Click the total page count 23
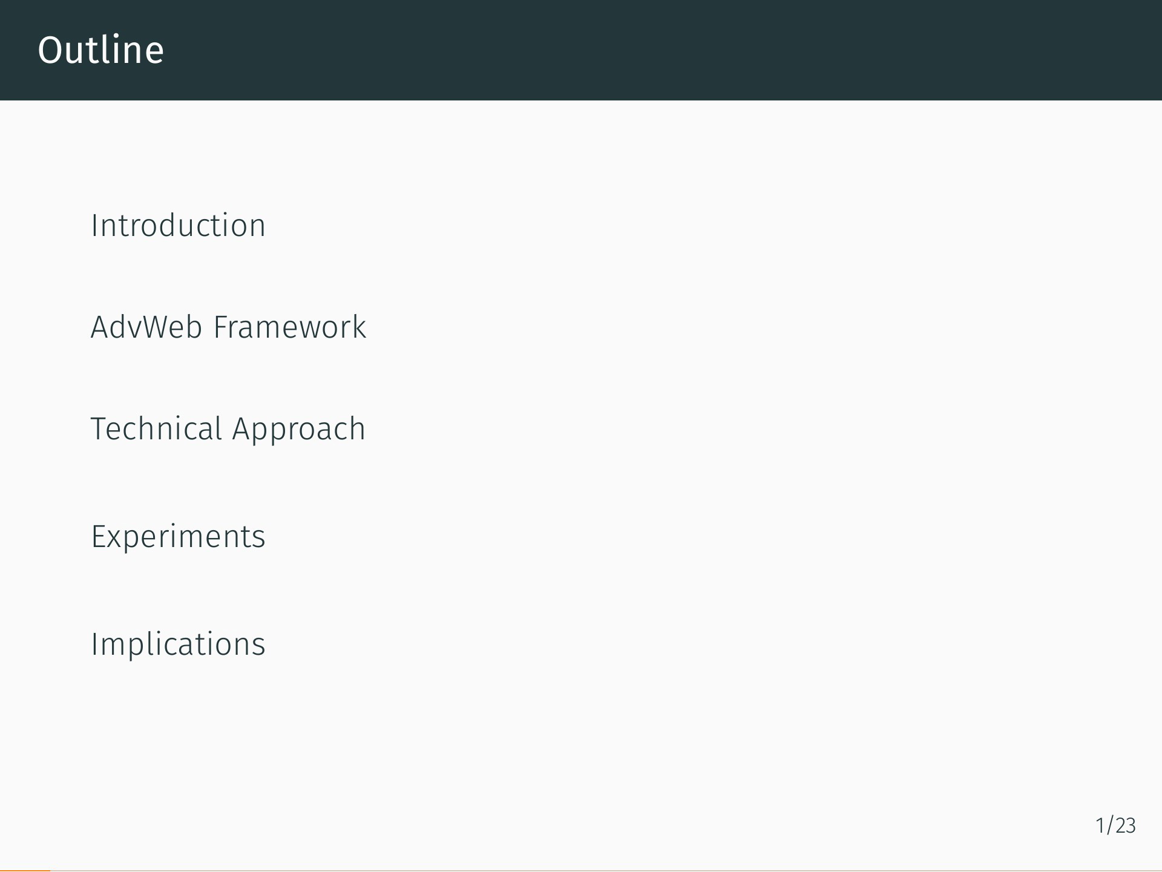This screenshot has height=872, width=1162. pyautogui.click(x=1125, y=825)
